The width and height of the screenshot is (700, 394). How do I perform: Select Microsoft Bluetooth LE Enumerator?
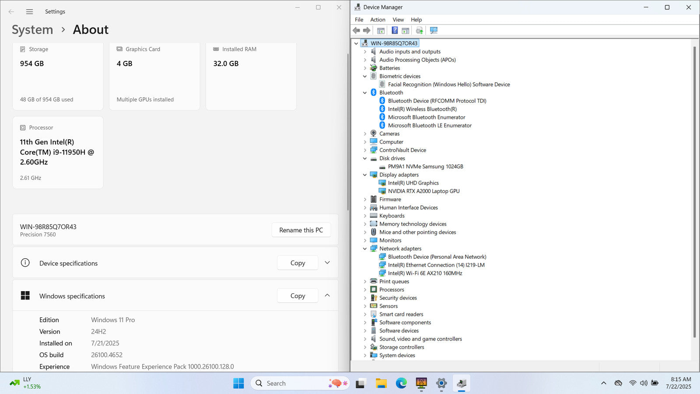point(430,125)
